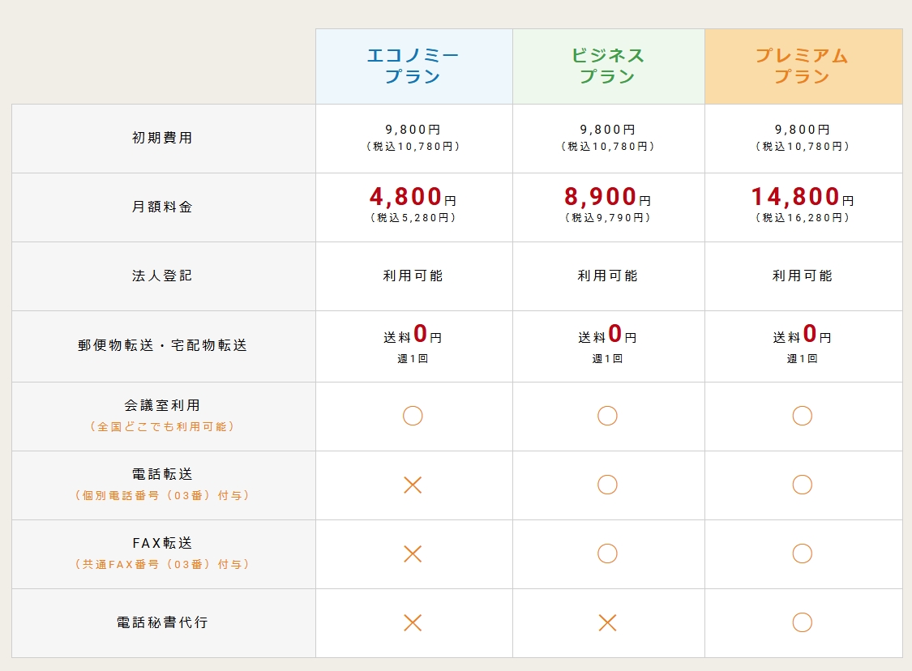Click the orange 全国どこでも利用可能 note
Image resolution: width=912 pixels, height=671 pixels.
(x=162, y=426)
